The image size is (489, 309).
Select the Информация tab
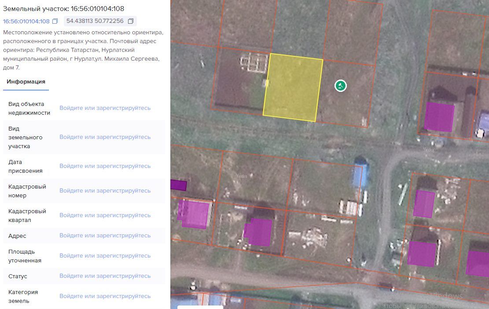pos(26,82)
